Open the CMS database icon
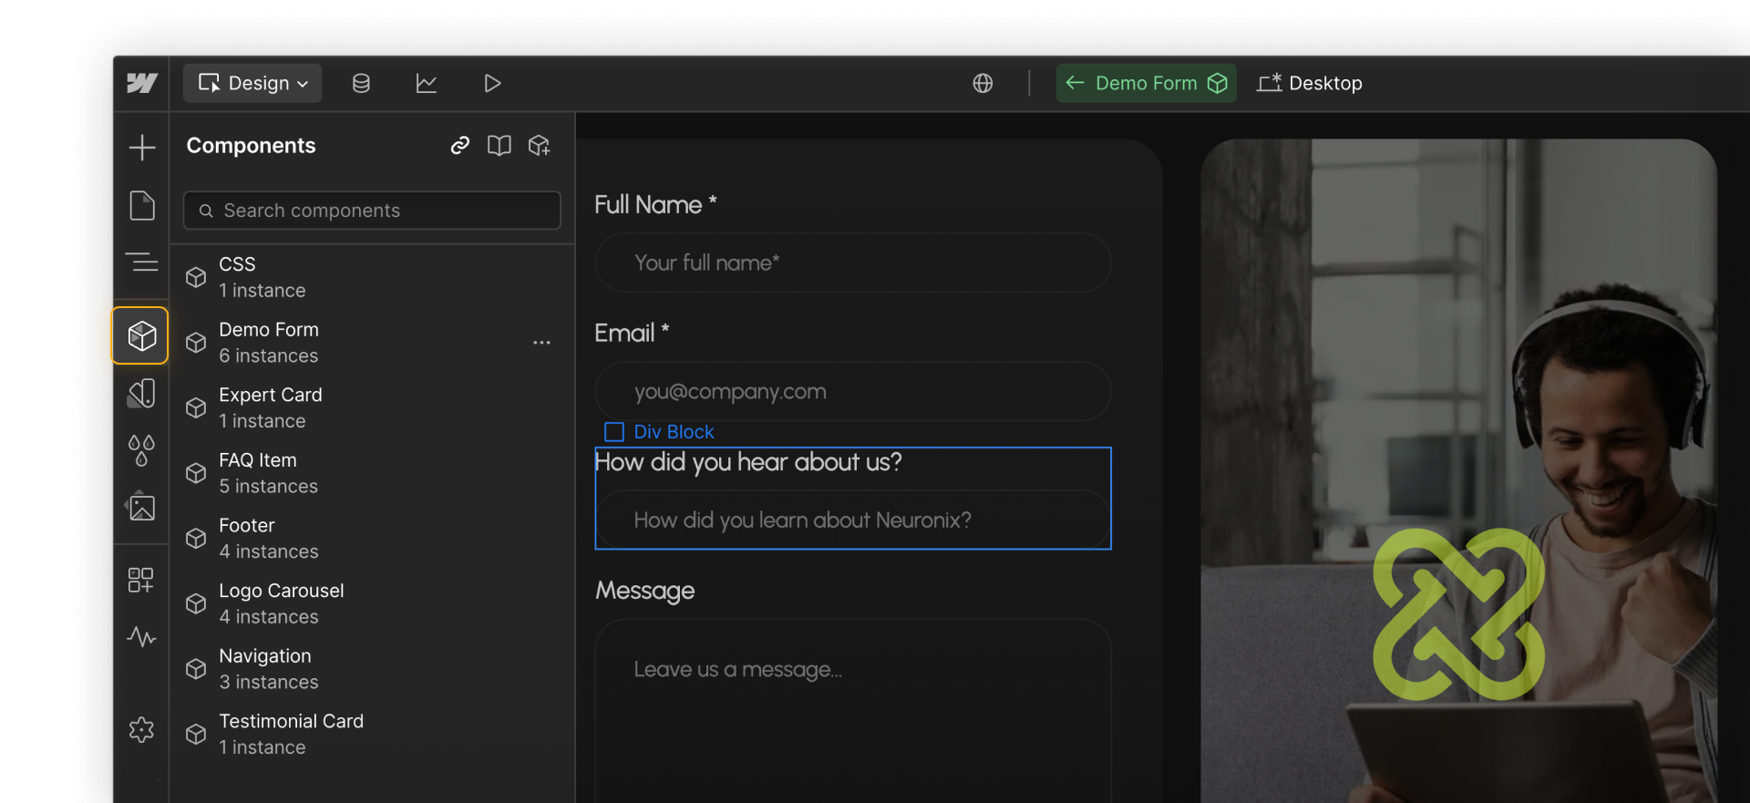Viewport: 1750px width, 803px height. click(361, 83)
